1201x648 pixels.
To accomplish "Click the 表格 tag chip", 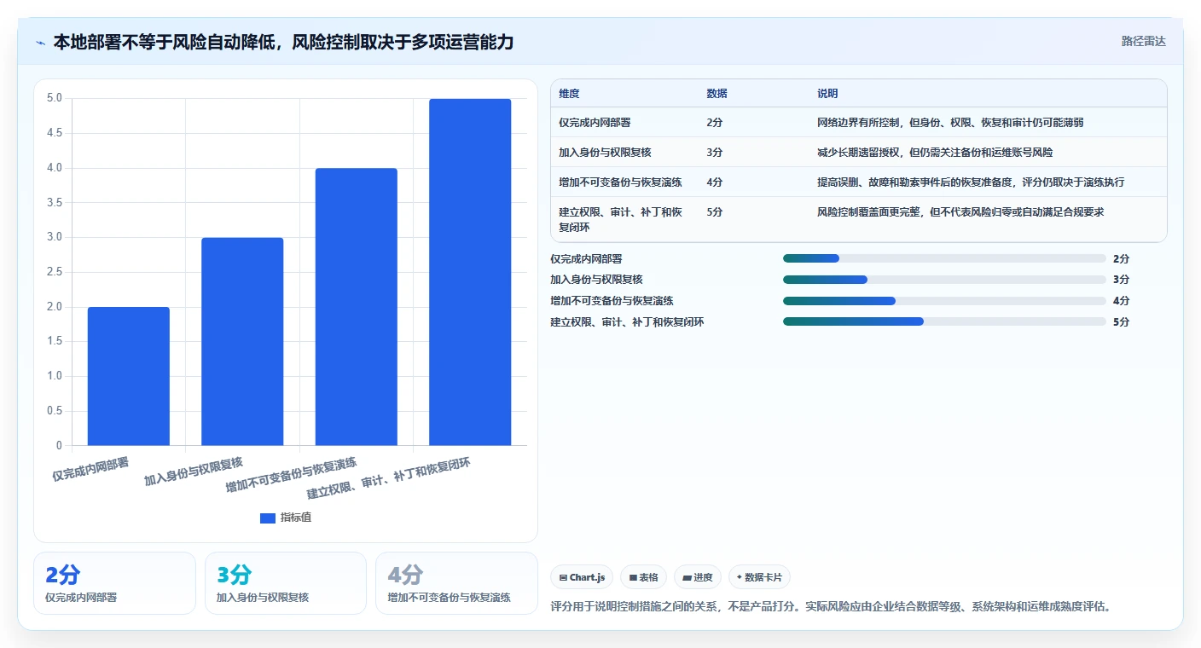I will click(x=643, y=577).
